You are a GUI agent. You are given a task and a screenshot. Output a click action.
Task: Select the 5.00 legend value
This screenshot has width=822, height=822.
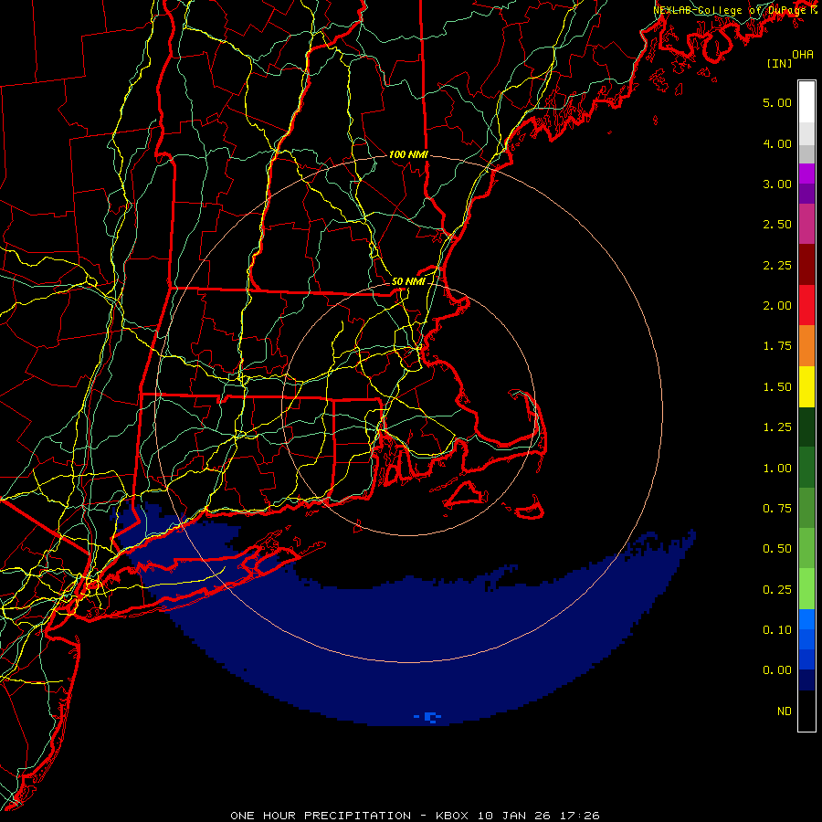pos(777,102)
